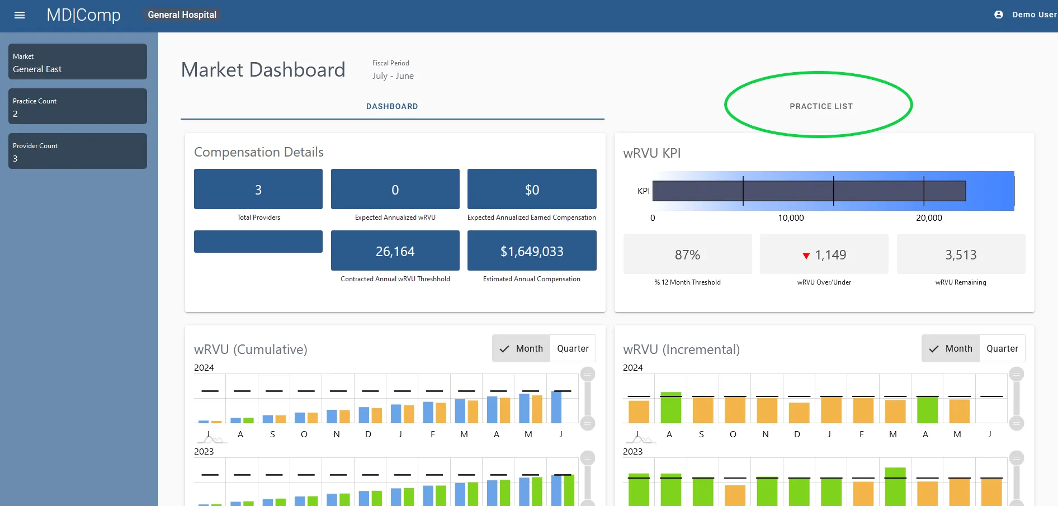
Task: Click top range handle of 2024 cumulative chart
Action: pos(588,374)
